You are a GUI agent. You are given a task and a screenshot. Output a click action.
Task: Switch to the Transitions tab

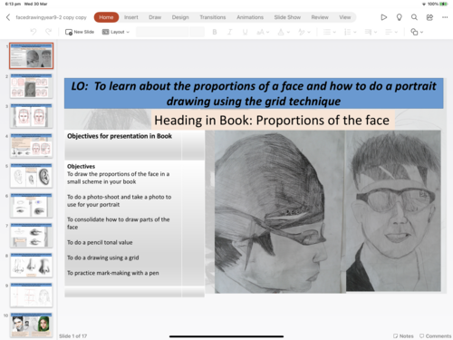[x=213, y=17]
